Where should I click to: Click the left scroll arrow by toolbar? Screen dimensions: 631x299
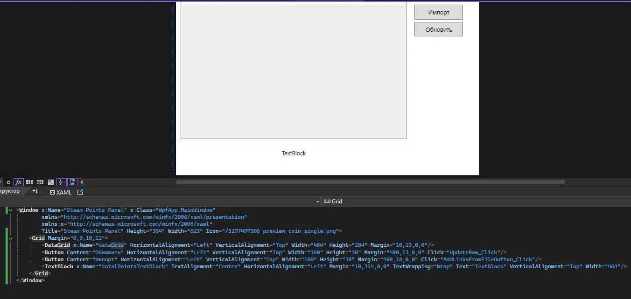(x=82, y=182)
